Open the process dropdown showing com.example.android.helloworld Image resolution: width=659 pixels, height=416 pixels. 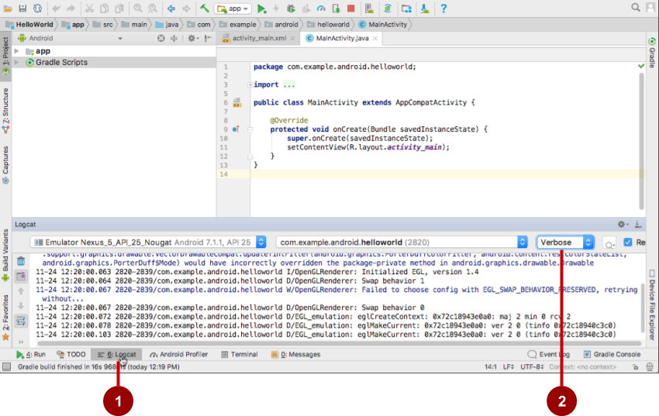coord(402,242)
